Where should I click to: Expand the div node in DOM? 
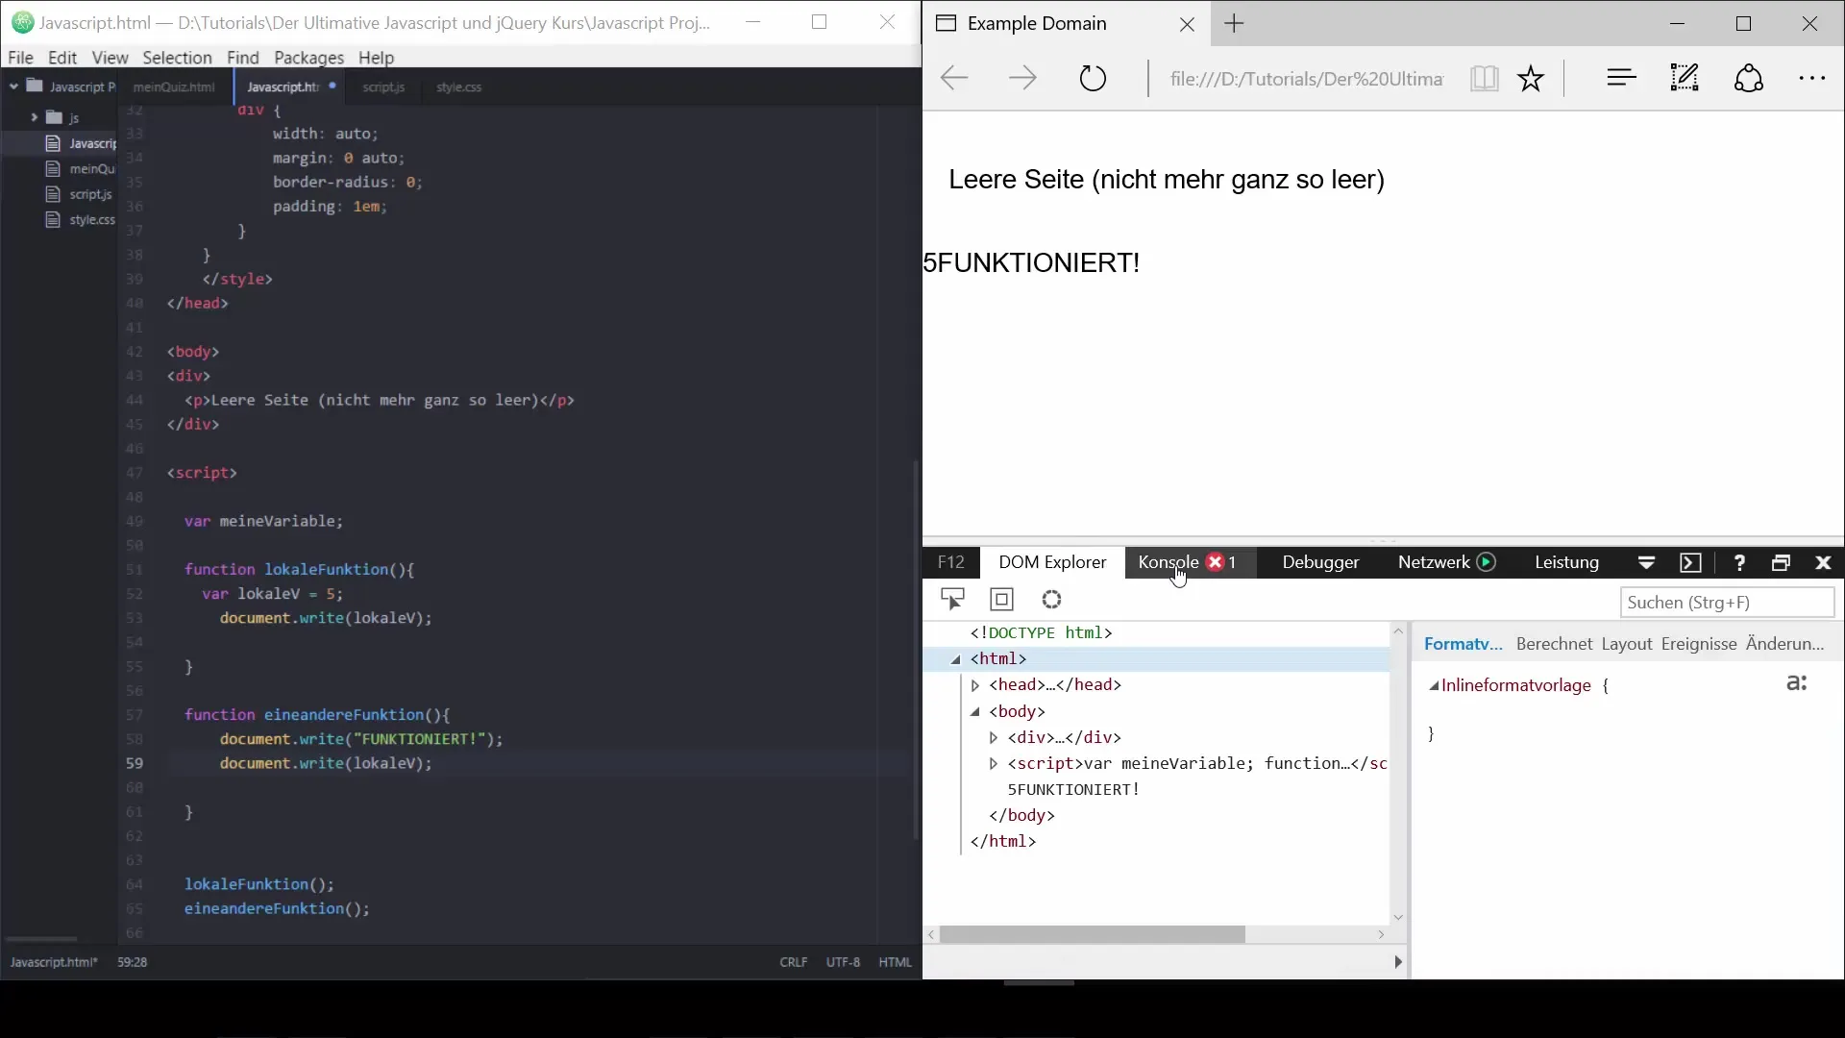coord(994,738)
